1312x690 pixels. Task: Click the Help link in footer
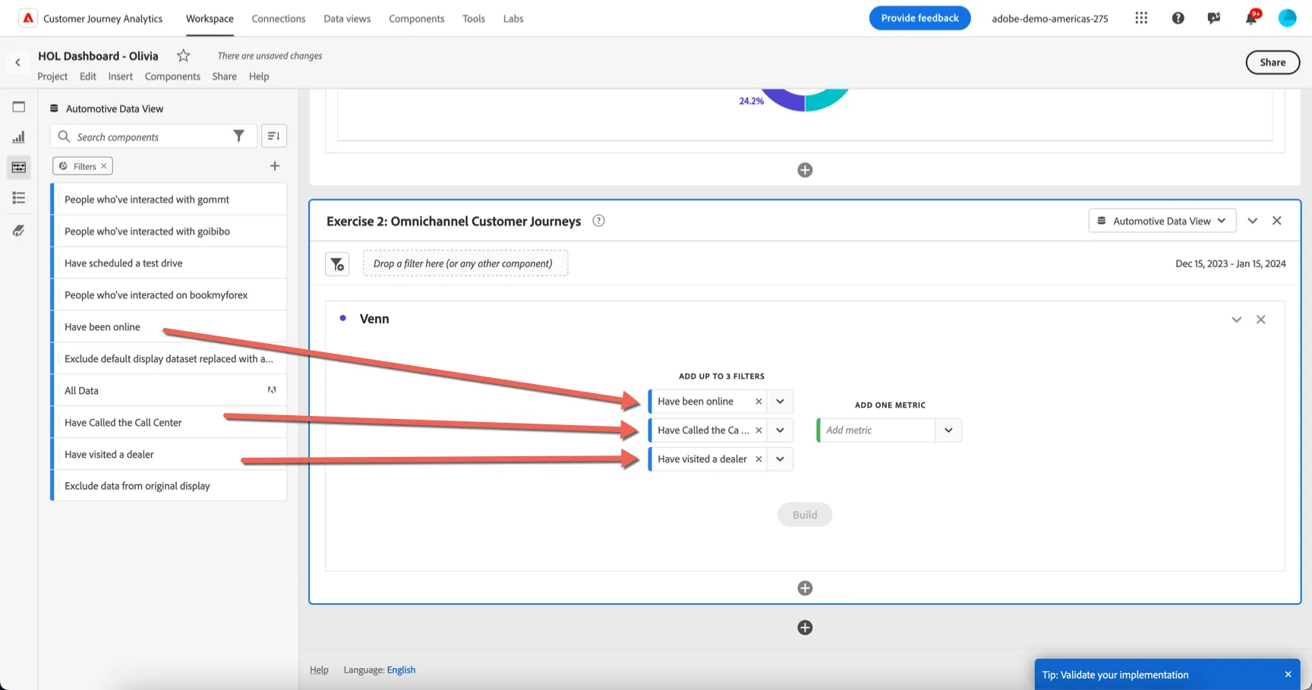click(319, 670)
